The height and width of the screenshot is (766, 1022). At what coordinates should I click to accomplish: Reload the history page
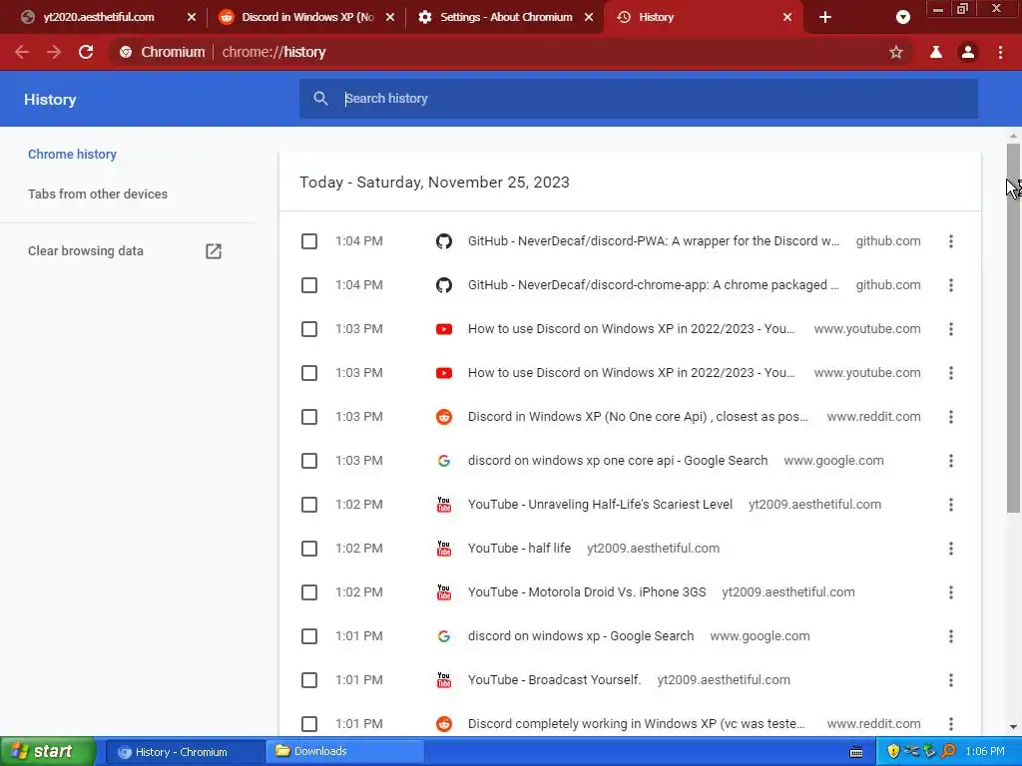(86, 52)
